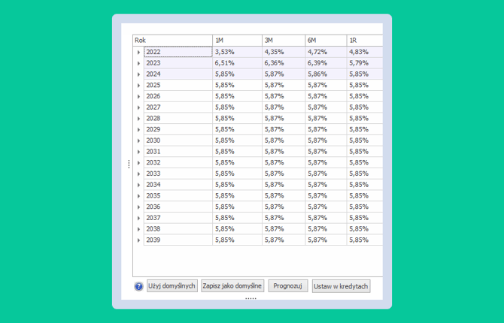This screenshot has width=504, height=323.
Task: Select the 2039 year cell
Action: (x=178, y=240)
